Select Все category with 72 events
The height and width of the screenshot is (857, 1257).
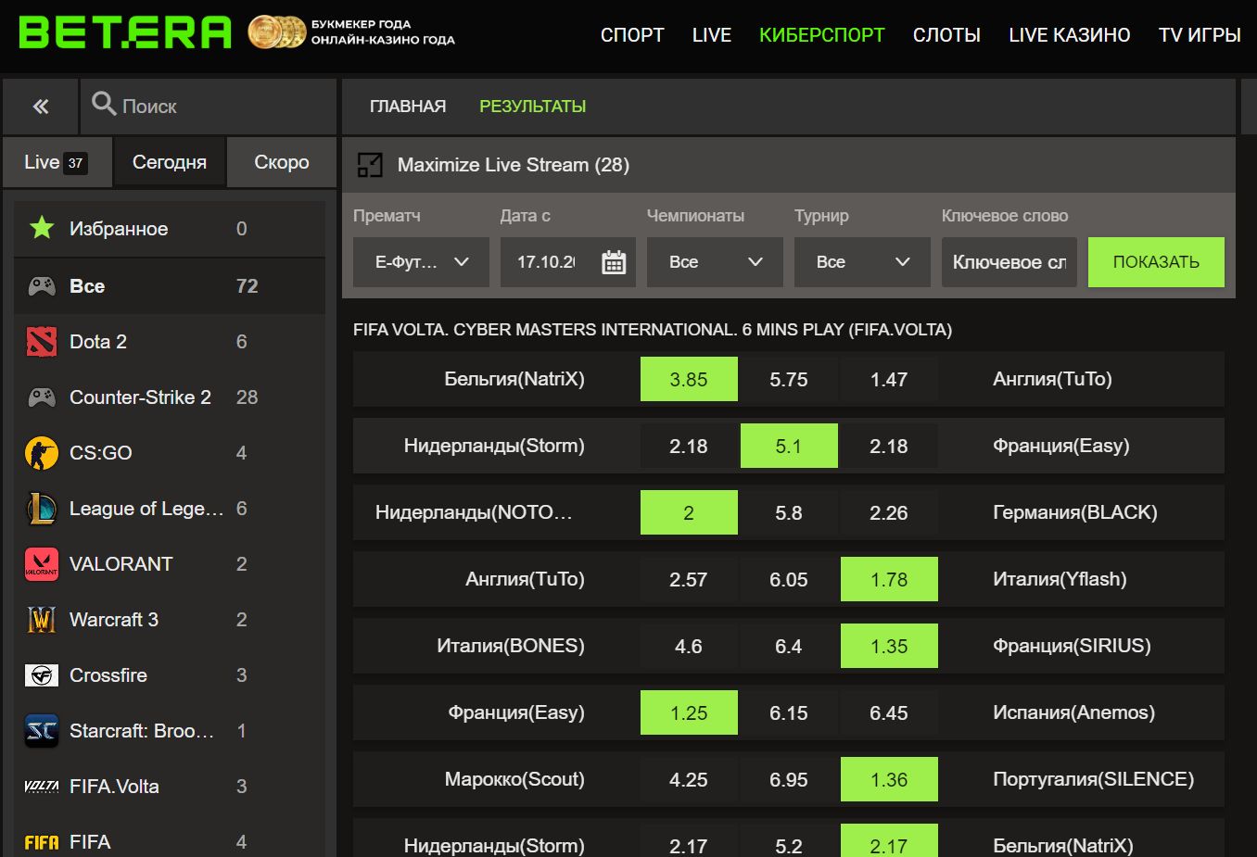pos(170,286)
